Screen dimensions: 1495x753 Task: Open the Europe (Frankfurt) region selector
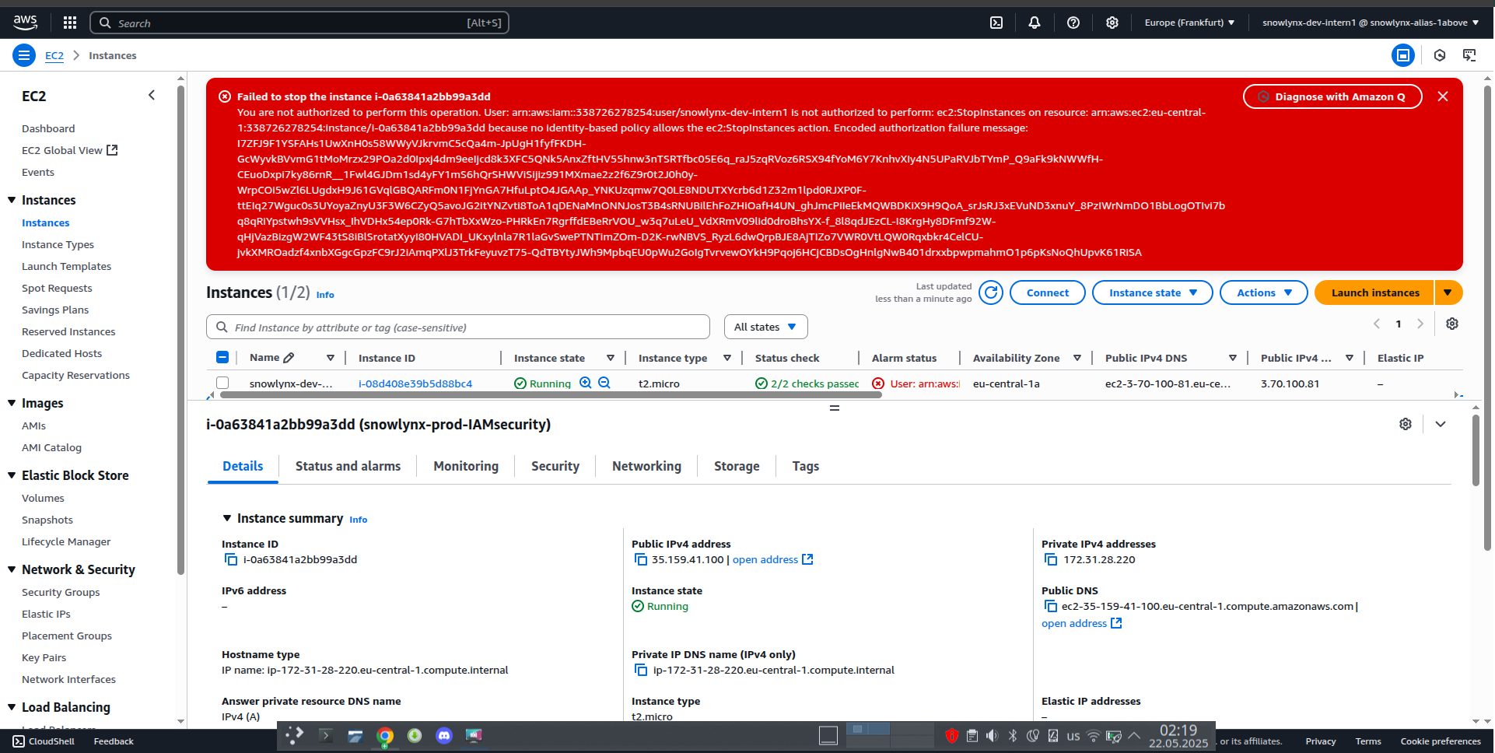pos(1189,23)
